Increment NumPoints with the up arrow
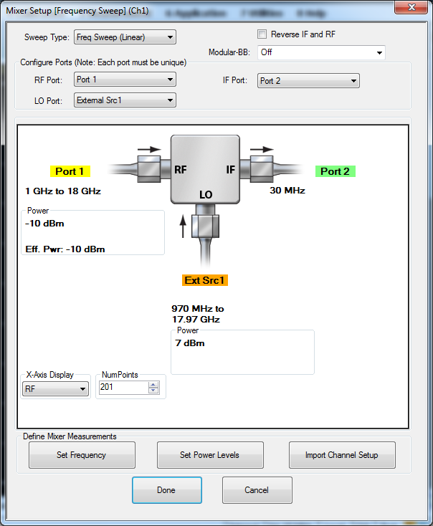Image resolution: width=433 pixels, height=526 pixels. tap(153, 385)
